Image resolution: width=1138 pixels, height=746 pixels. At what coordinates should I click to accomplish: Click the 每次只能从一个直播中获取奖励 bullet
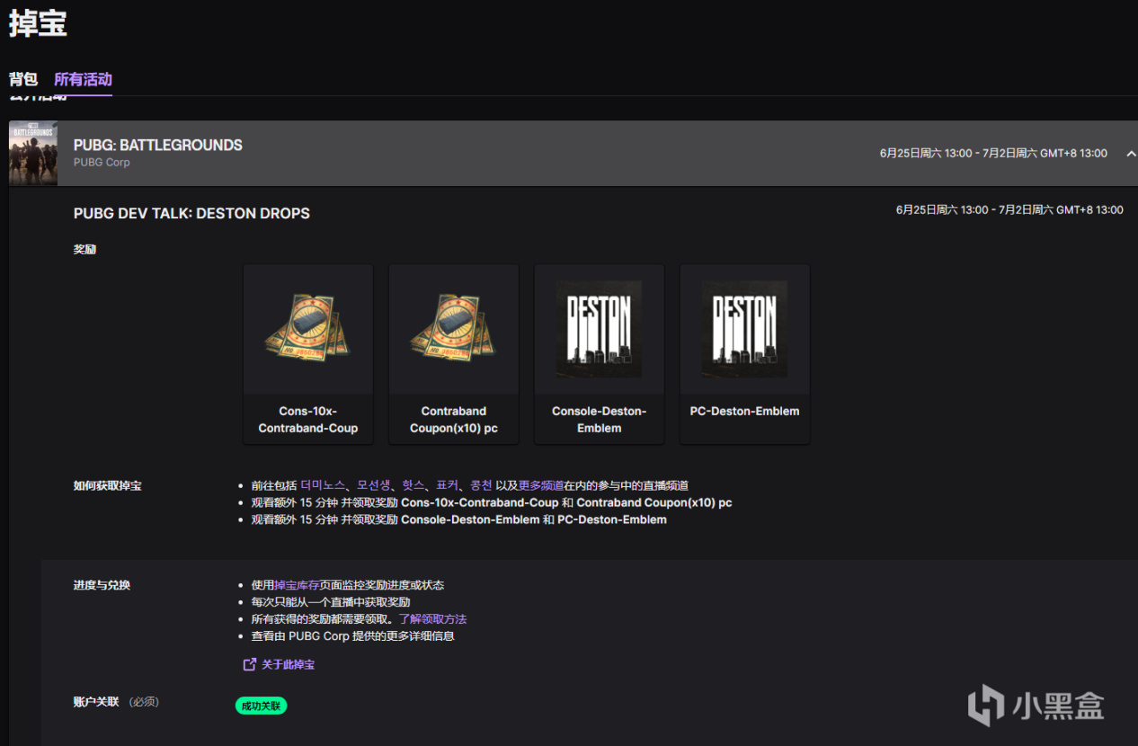click(x=331, y=602)
